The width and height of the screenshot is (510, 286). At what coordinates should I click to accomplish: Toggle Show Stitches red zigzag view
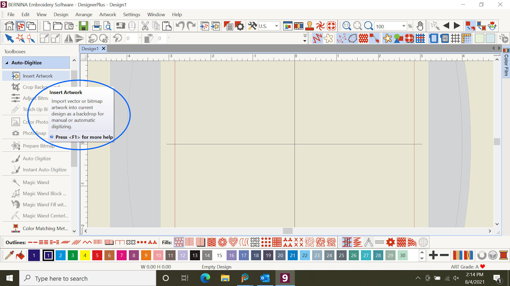[317, 38]
